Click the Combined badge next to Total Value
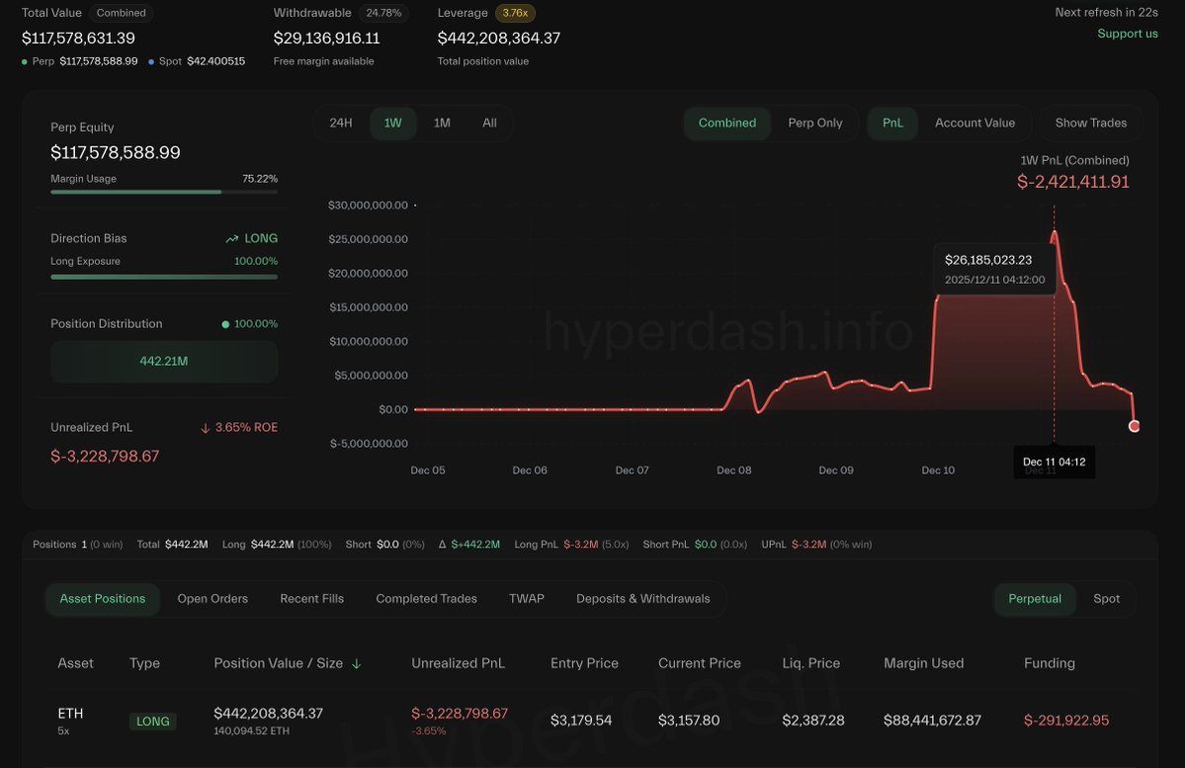 [x=121, y=13]
